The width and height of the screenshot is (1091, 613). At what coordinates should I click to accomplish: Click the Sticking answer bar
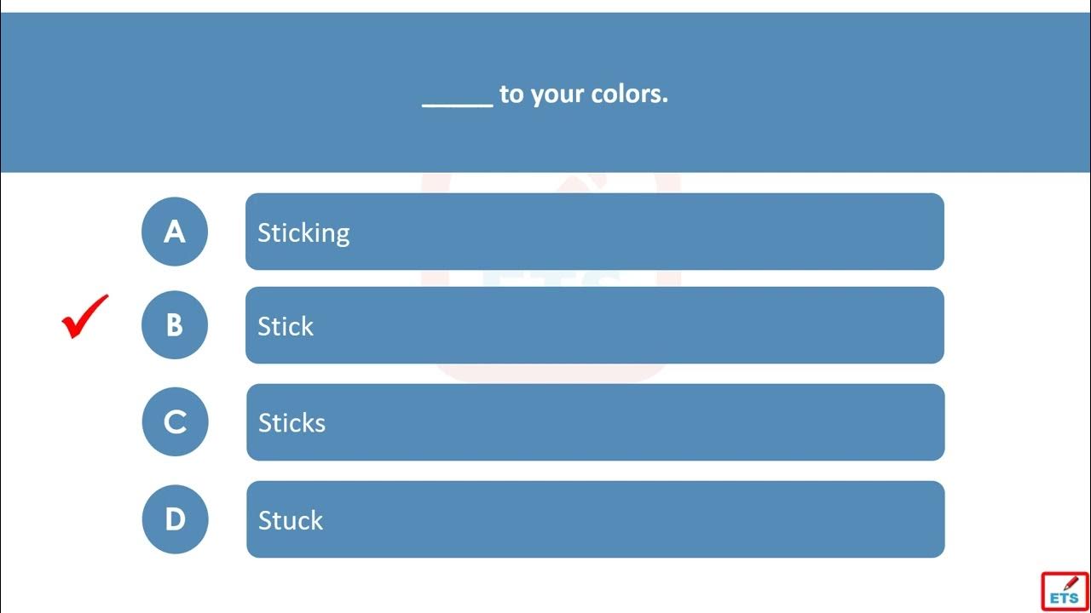(x=595, y=232)
